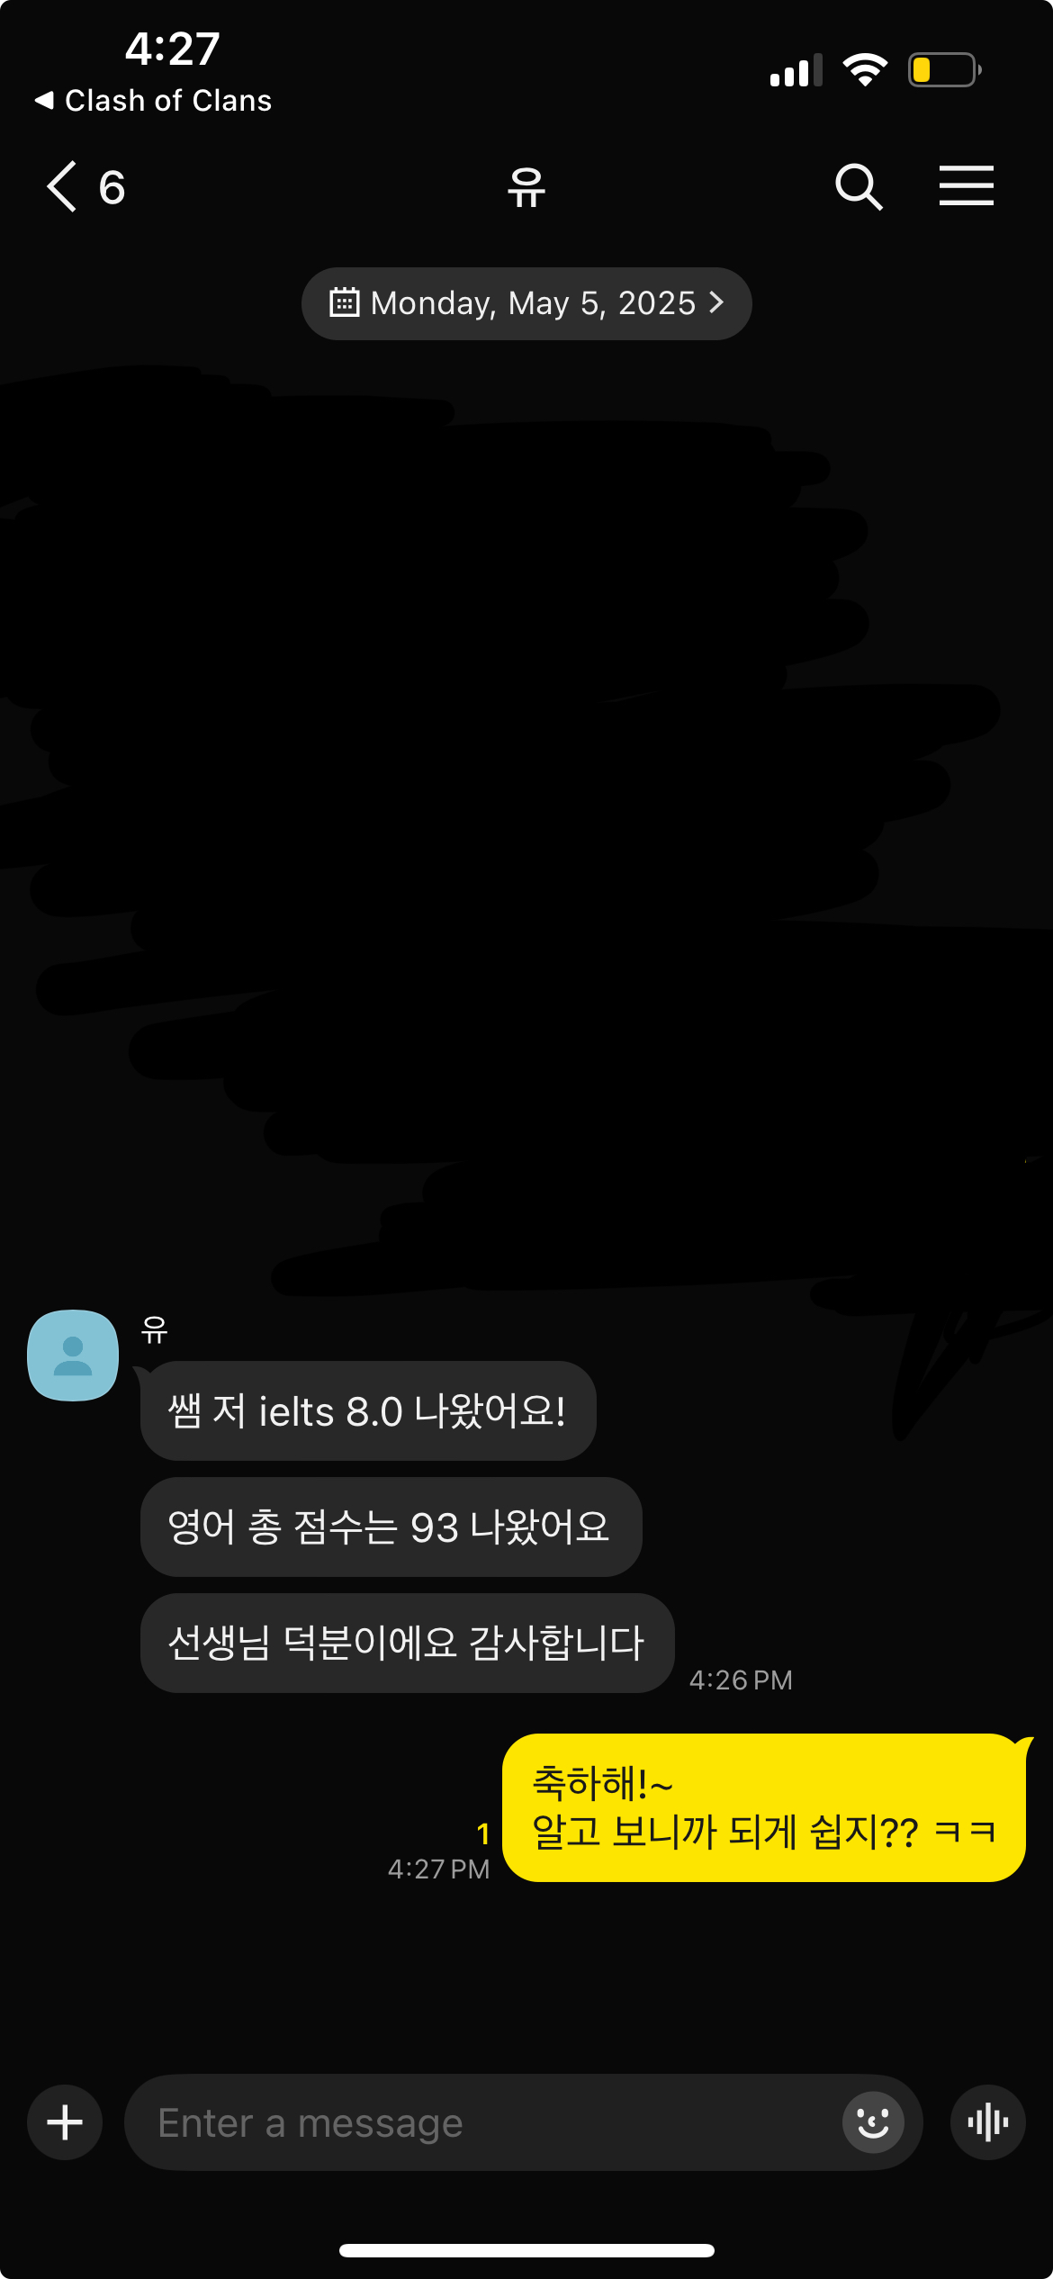Open 유's profile avatar
The width and height of the screenshot is (1053, 2279).
tap(73, 1355)
